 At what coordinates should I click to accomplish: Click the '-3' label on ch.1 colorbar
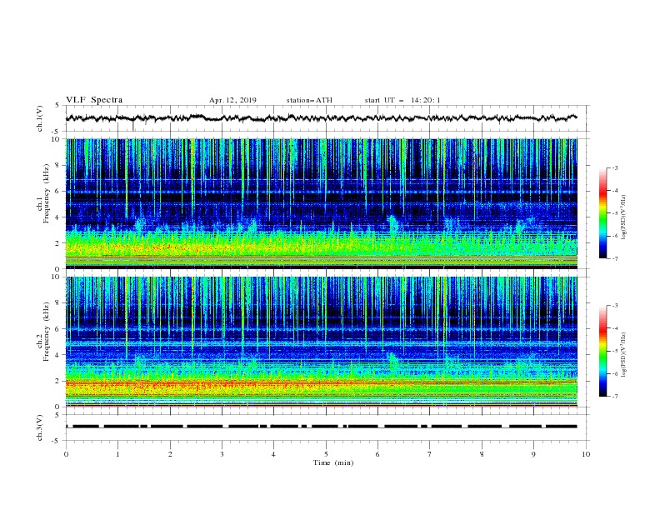[x=614, y=167]
